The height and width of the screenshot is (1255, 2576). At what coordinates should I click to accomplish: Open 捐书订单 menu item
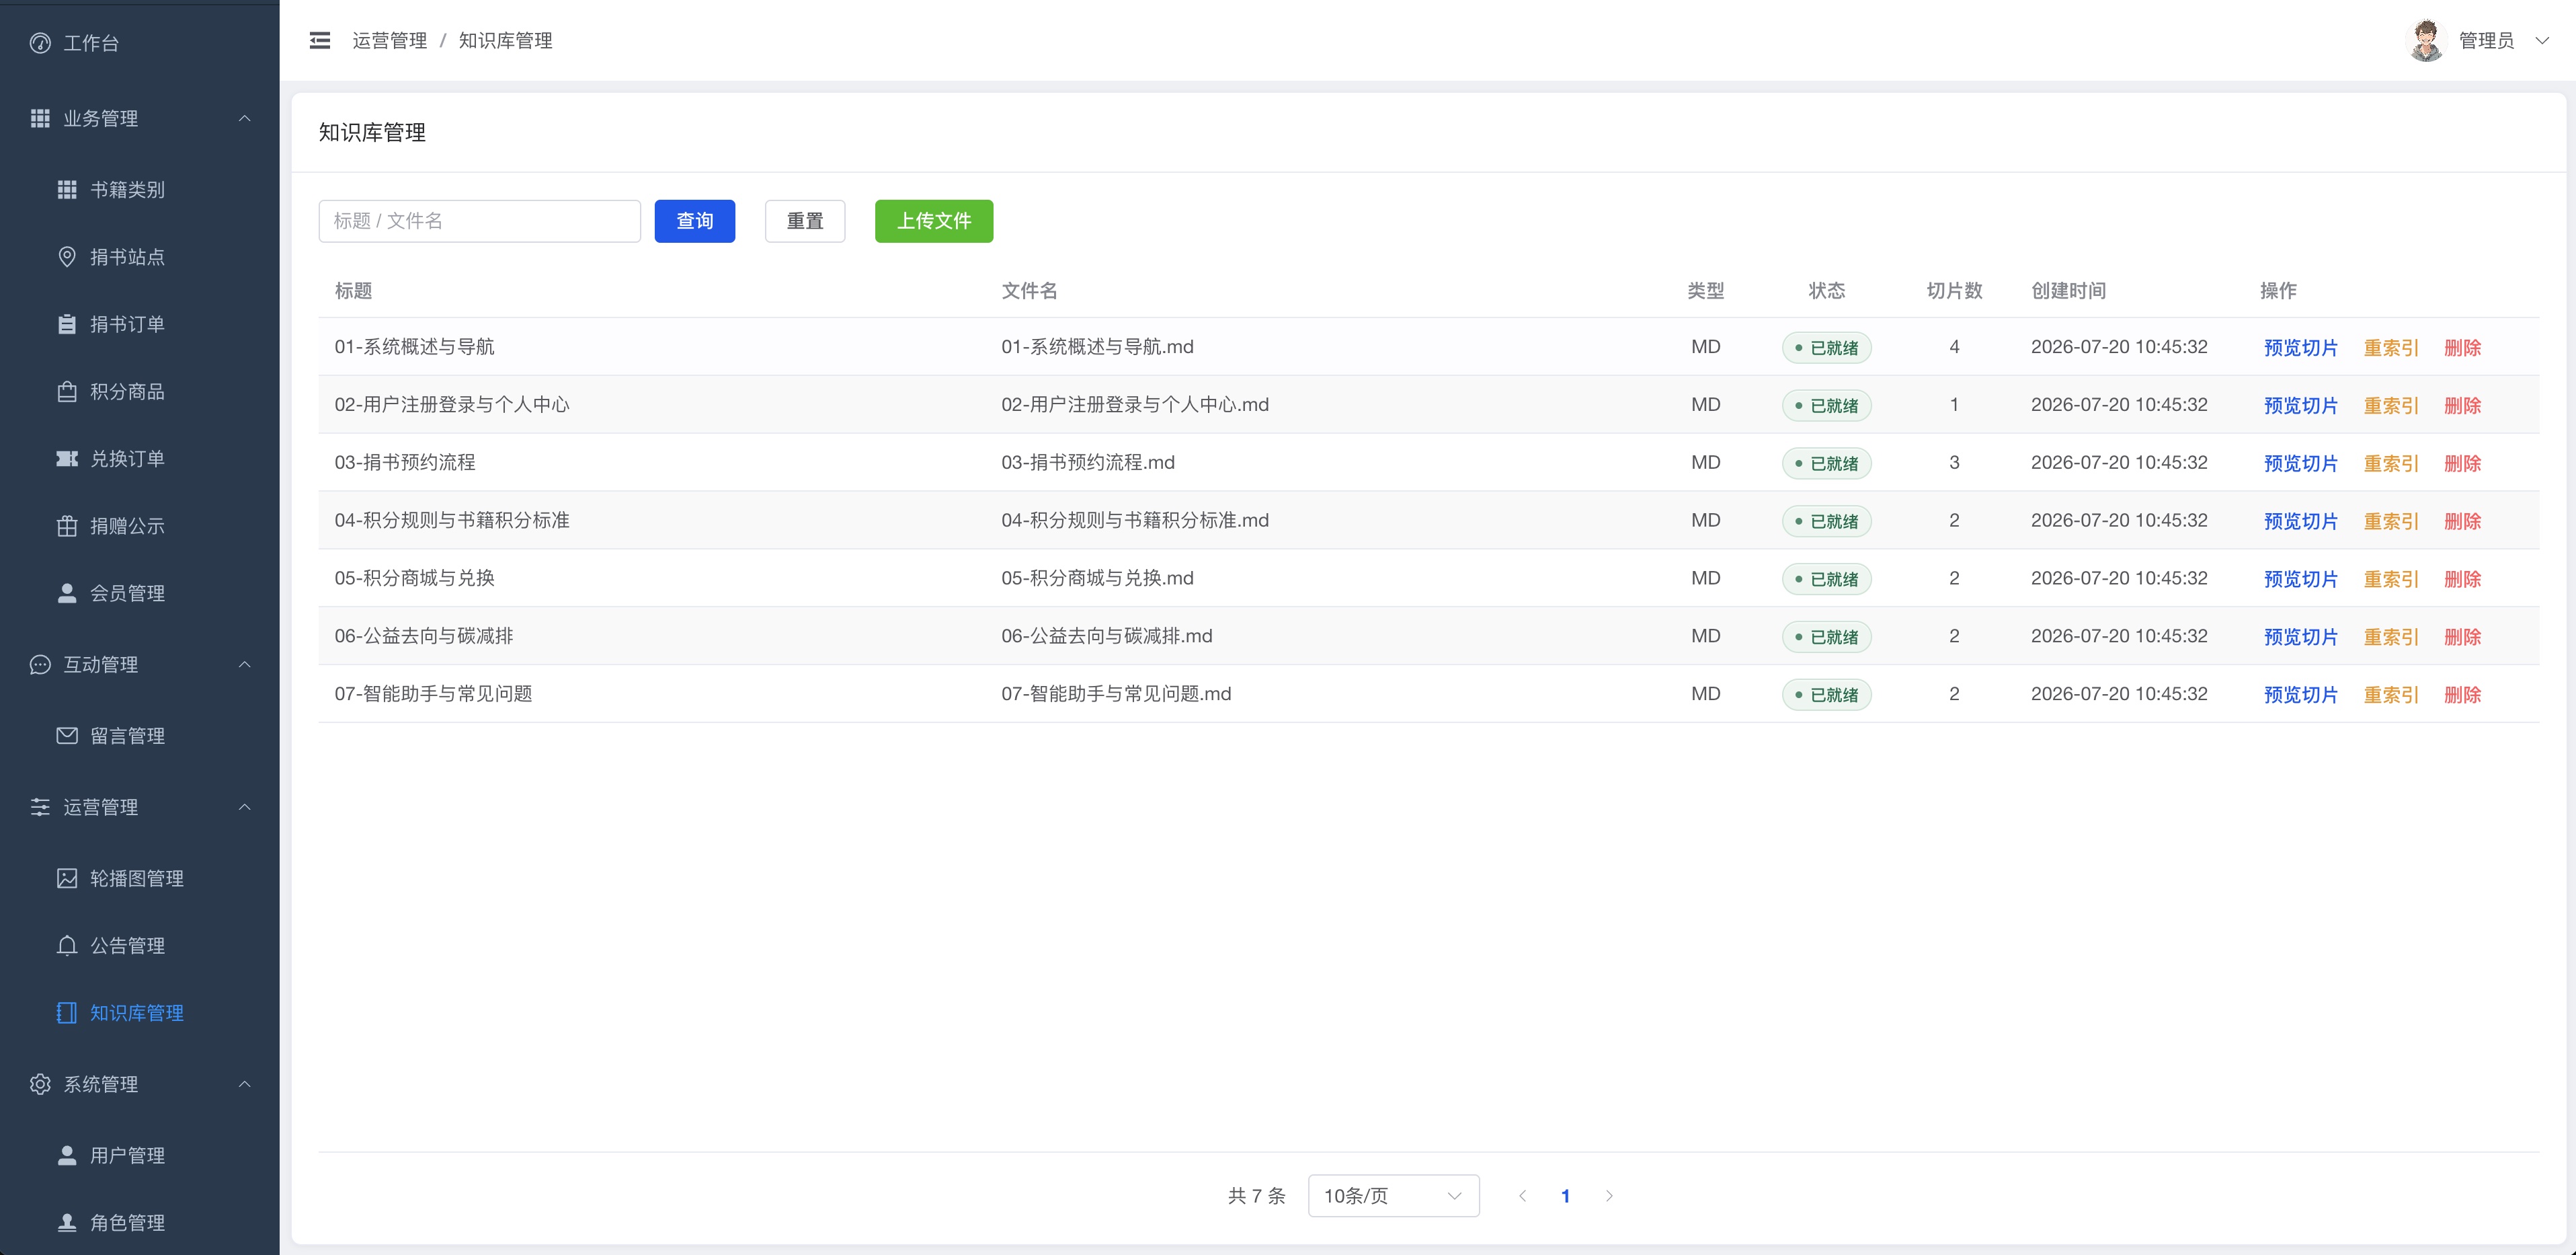click(140, 324)
